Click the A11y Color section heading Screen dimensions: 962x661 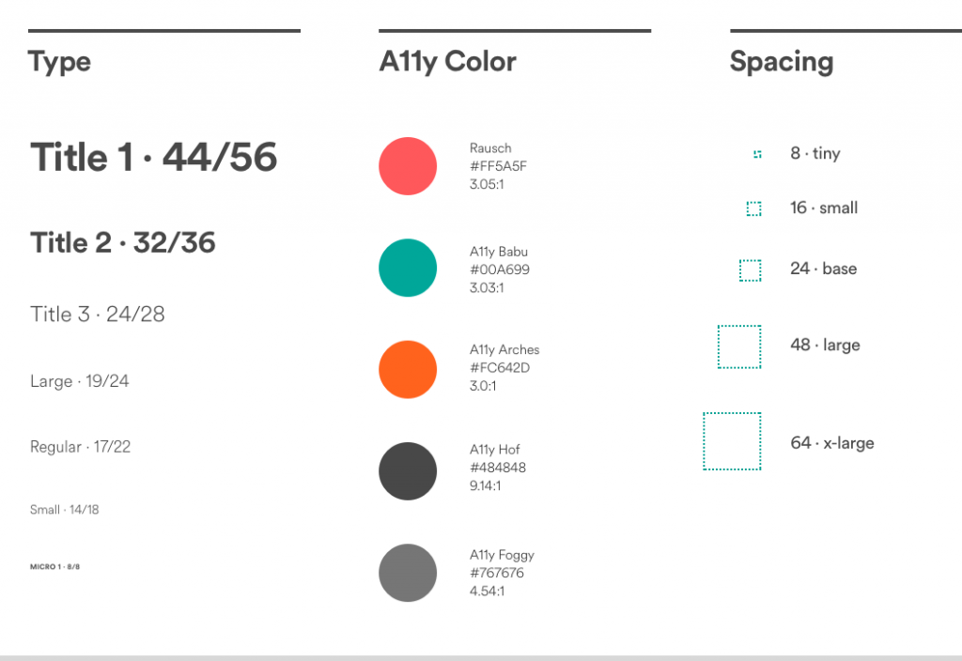(x=447, y=62)
